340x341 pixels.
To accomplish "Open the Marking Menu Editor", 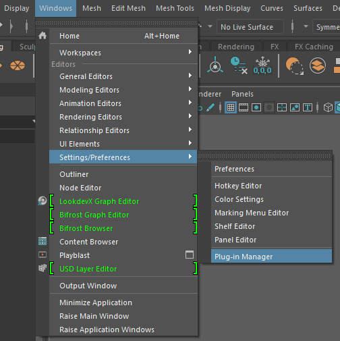I will [x=272, y=213].
